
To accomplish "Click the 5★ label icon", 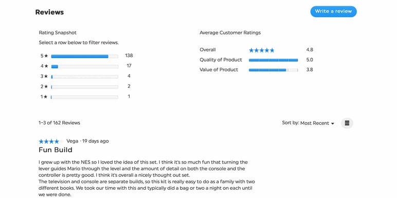I will point(44,56).
